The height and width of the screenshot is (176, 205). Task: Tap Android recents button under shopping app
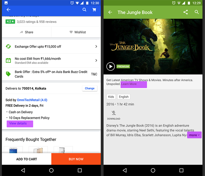80,170
